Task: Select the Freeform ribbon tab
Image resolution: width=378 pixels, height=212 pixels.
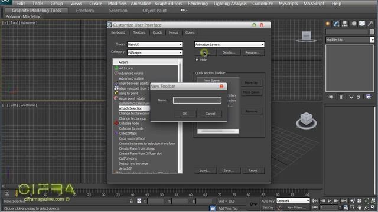Action: 85,11
